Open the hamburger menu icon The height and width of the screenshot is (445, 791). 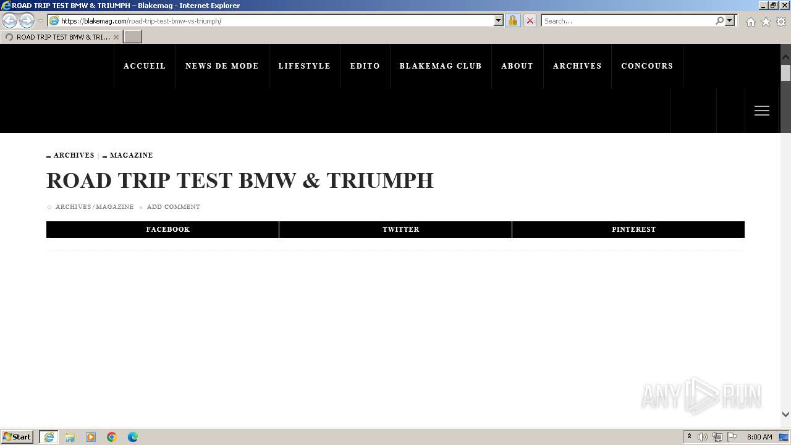(762, 111)
